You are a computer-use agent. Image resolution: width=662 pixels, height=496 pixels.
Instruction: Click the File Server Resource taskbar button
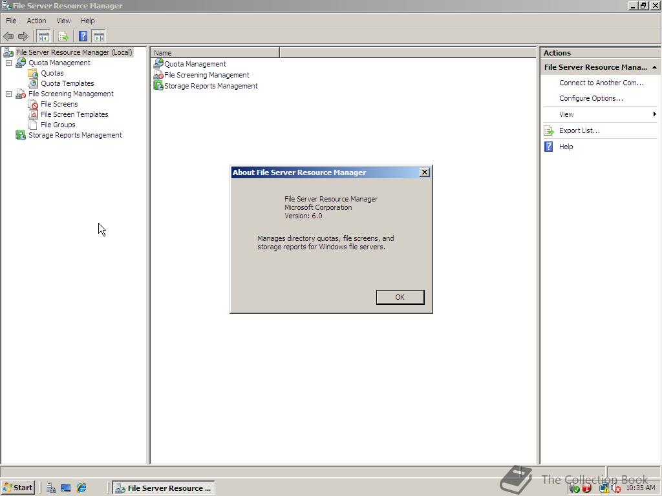tap(164, 488)
